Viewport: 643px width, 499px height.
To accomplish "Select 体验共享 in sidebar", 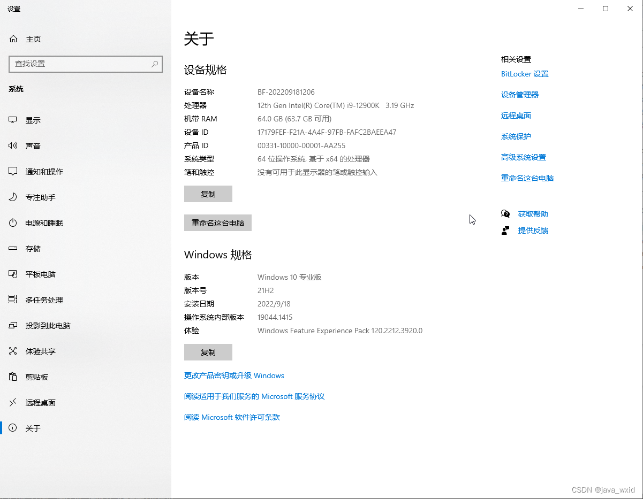I will pos(86,351).
